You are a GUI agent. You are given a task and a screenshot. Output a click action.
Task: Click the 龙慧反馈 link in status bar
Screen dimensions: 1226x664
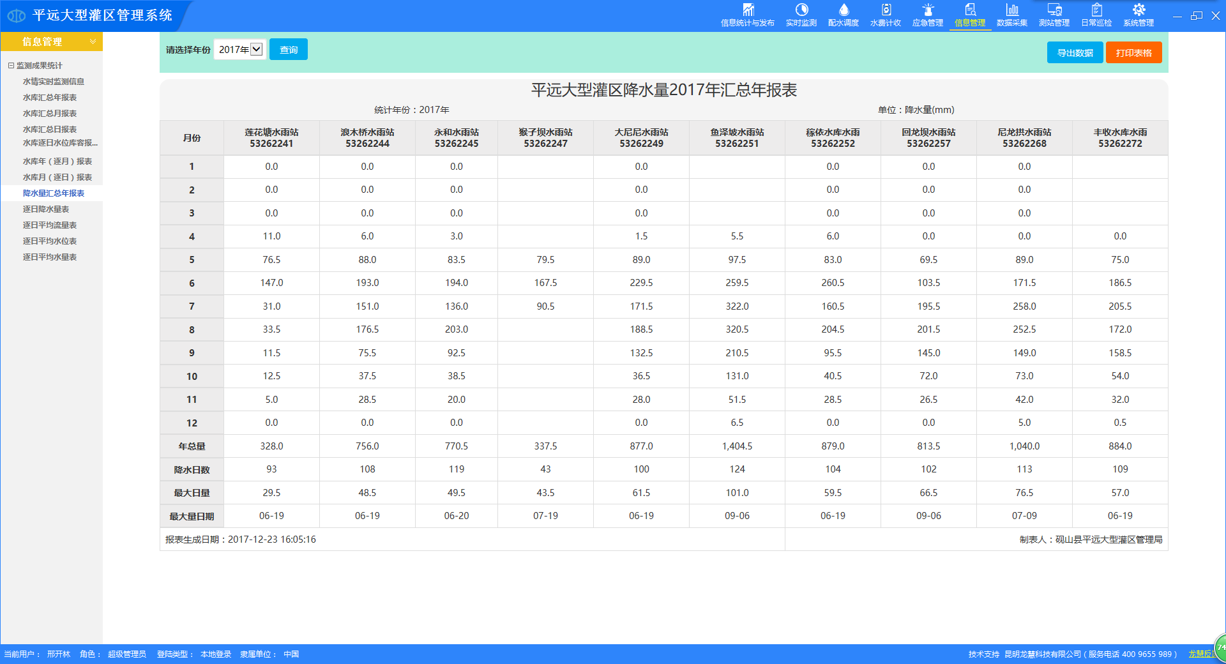coord(1202,654)
